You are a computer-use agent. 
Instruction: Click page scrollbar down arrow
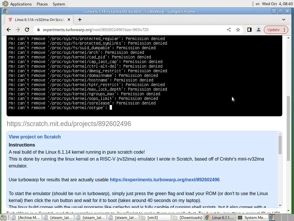[x=288, y=211]
